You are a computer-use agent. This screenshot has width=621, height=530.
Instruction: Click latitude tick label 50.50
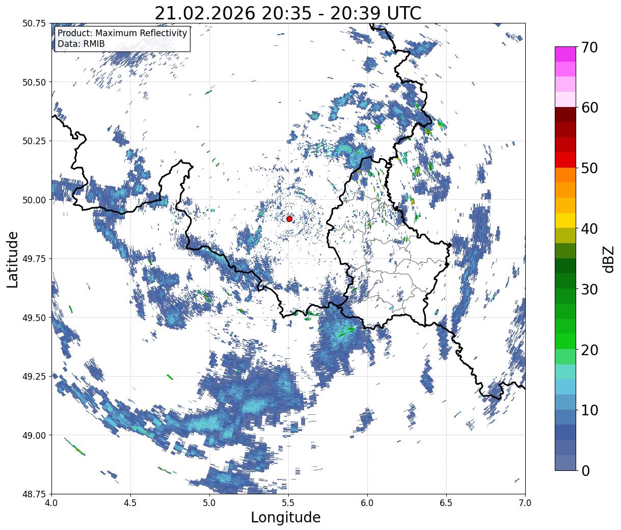34,82
